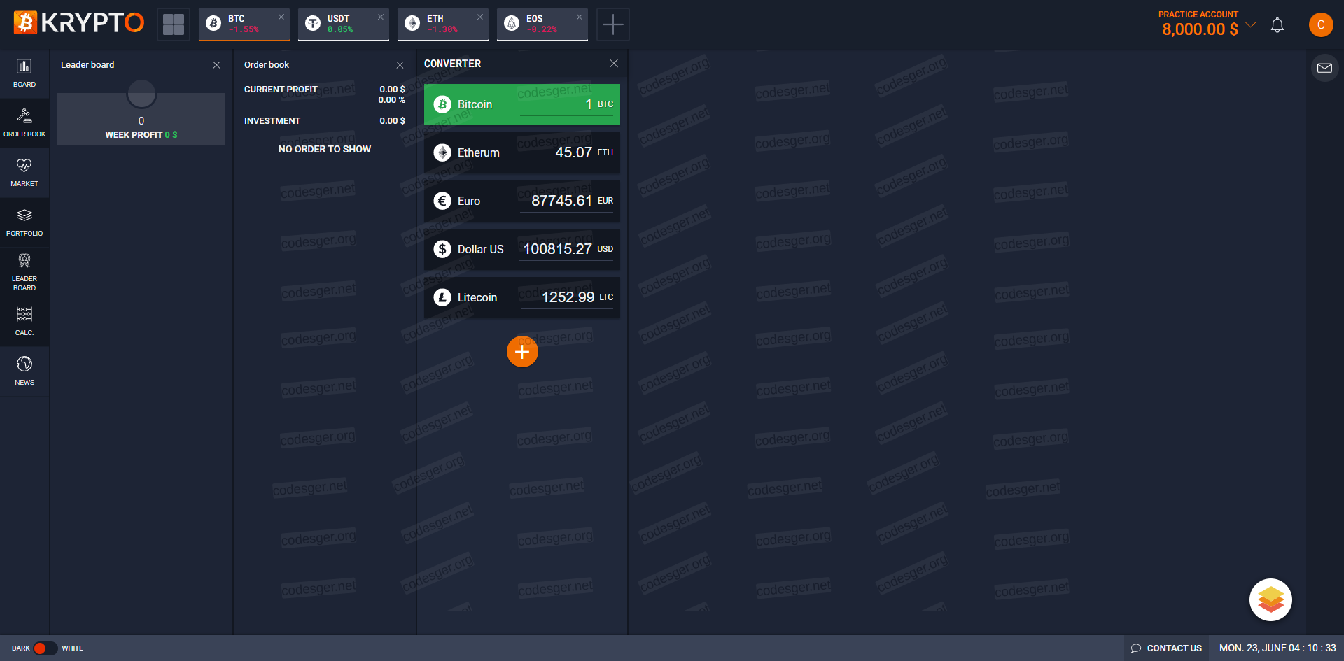Open Leader Board in the sidebar
This screenshot has width=1344, height=661.
pos(24,272)
